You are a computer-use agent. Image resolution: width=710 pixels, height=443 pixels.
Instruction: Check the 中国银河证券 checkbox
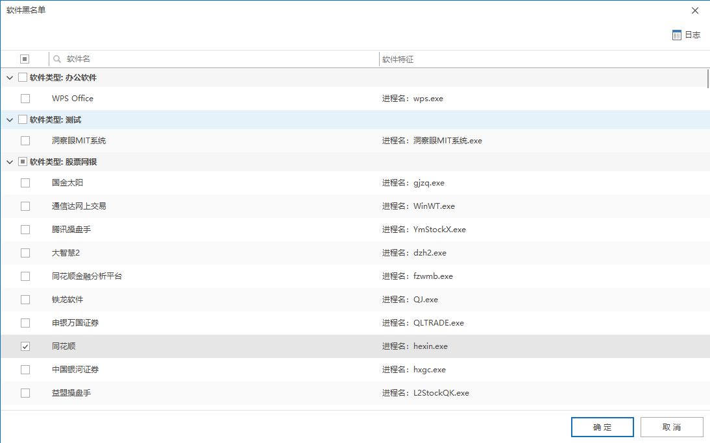tap(25, 370)
